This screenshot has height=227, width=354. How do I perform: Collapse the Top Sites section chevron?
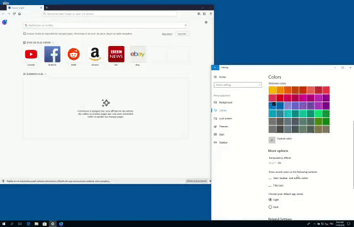point(53,42)
